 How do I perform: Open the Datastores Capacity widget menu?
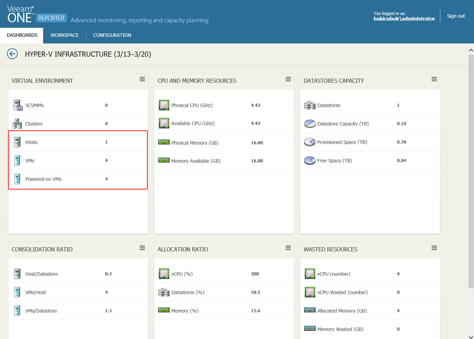pos(434,79)
